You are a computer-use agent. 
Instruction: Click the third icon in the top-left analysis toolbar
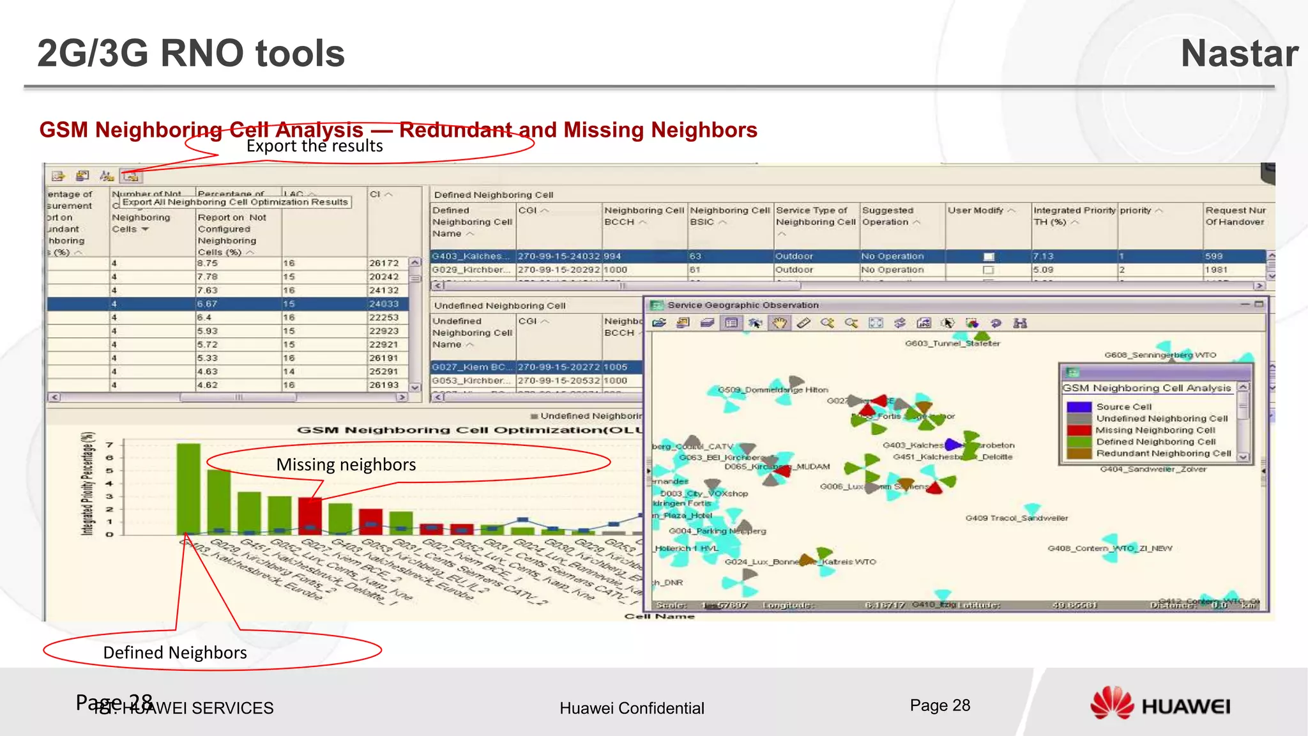point(107,176)
